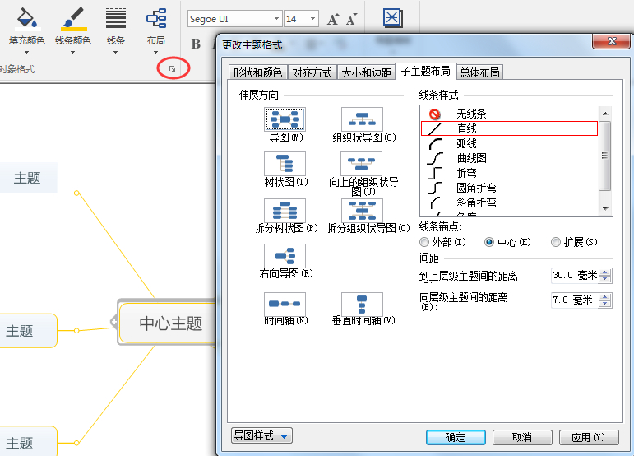Viewport: 634px width, 456px height.
Task: Close the 更改主题格式 dialog
Action: click(611, 41)
